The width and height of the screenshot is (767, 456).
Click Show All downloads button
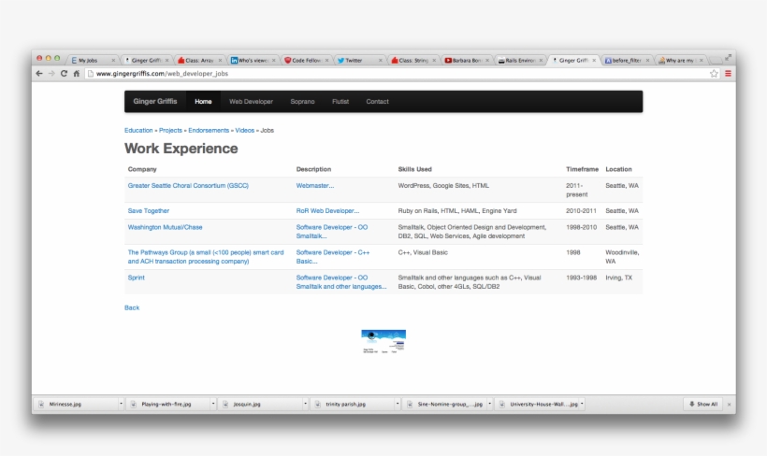[703, 405]
